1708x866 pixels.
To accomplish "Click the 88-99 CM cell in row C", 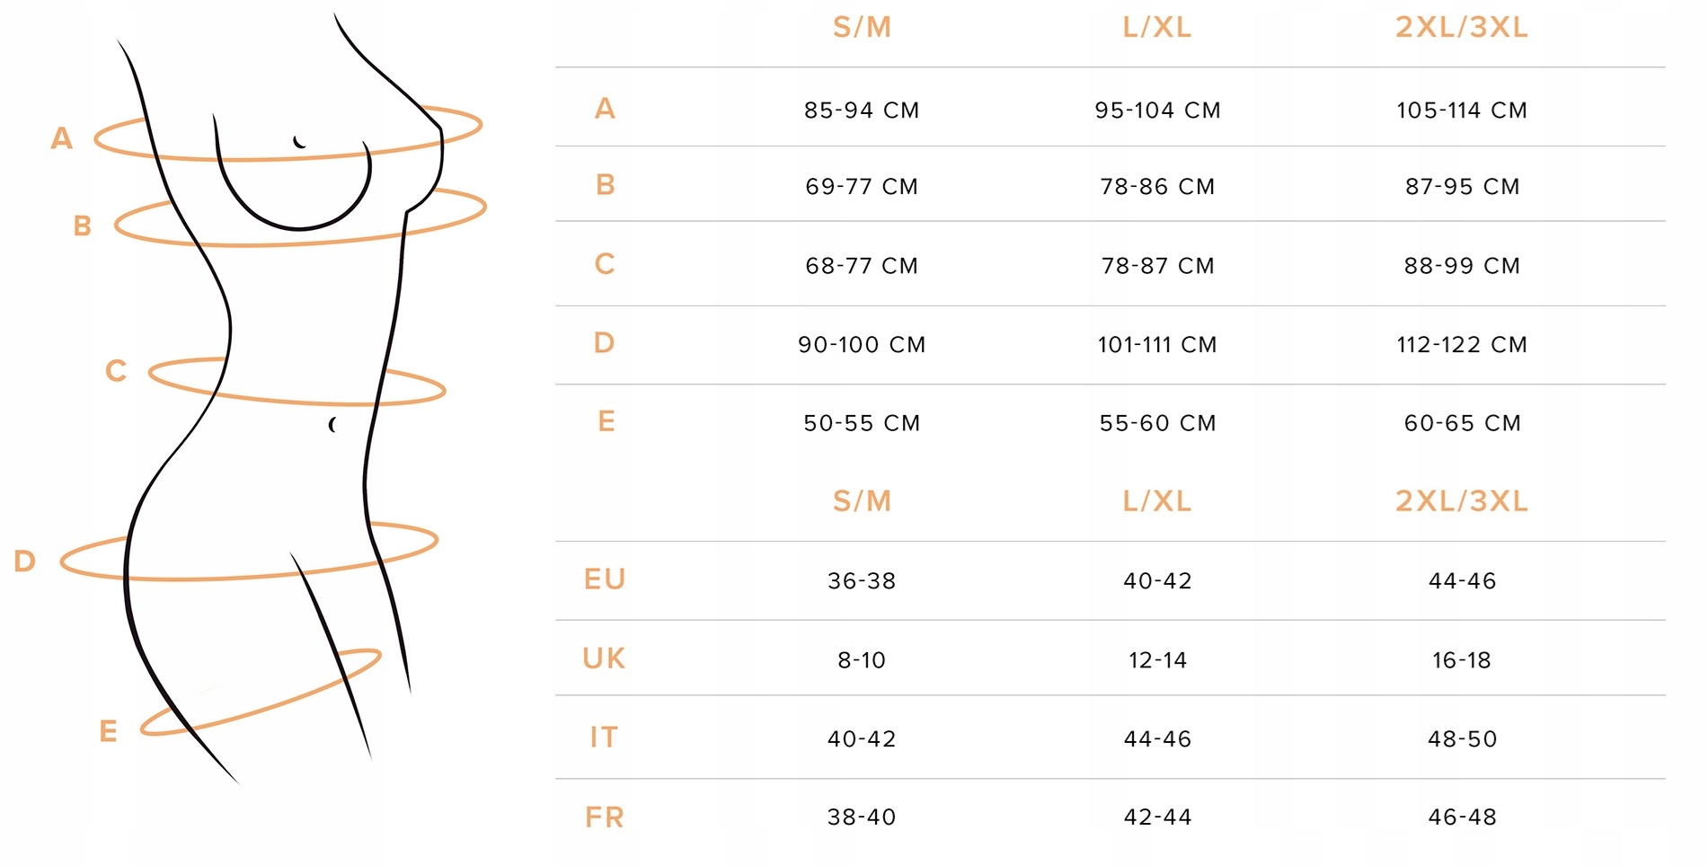I will 1462,266.
